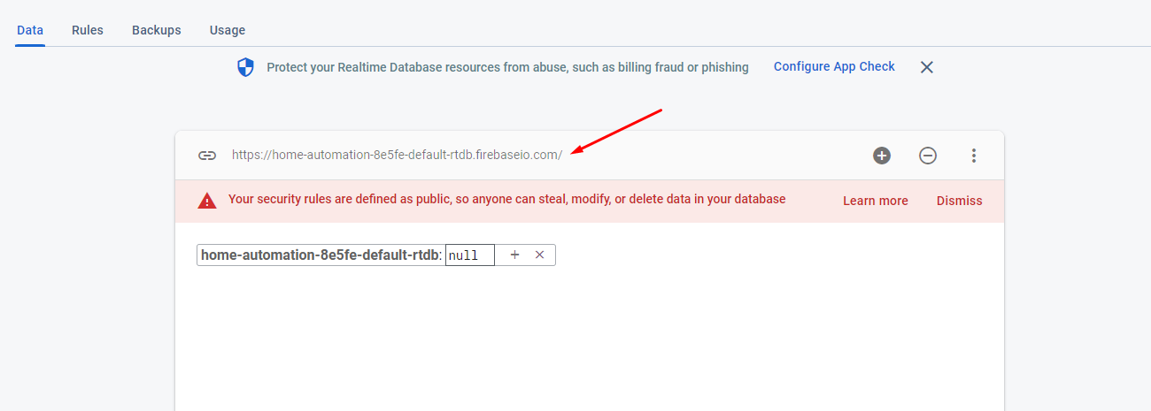This screenshot has width=1151, height=411.
Task: Delete the root node with × icon
Action: click(539, 255)
